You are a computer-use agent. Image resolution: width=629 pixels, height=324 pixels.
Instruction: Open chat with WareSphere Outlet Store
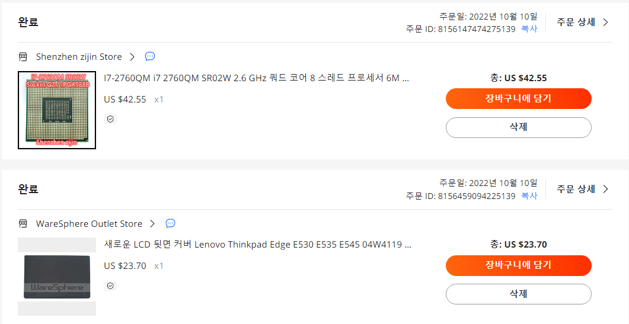[171, 223]
